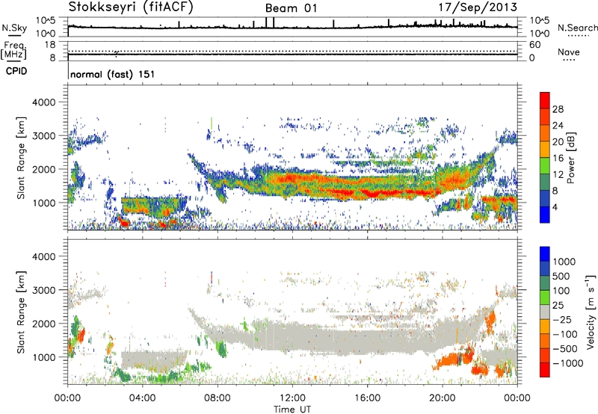Click the 20:00 time axis label
Viewport: 598px width, 414px height.
[443, 398]
